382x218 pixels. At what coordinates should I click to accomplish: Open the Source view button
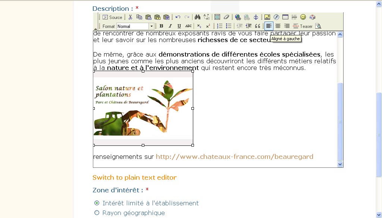click(x=112, y=17)
